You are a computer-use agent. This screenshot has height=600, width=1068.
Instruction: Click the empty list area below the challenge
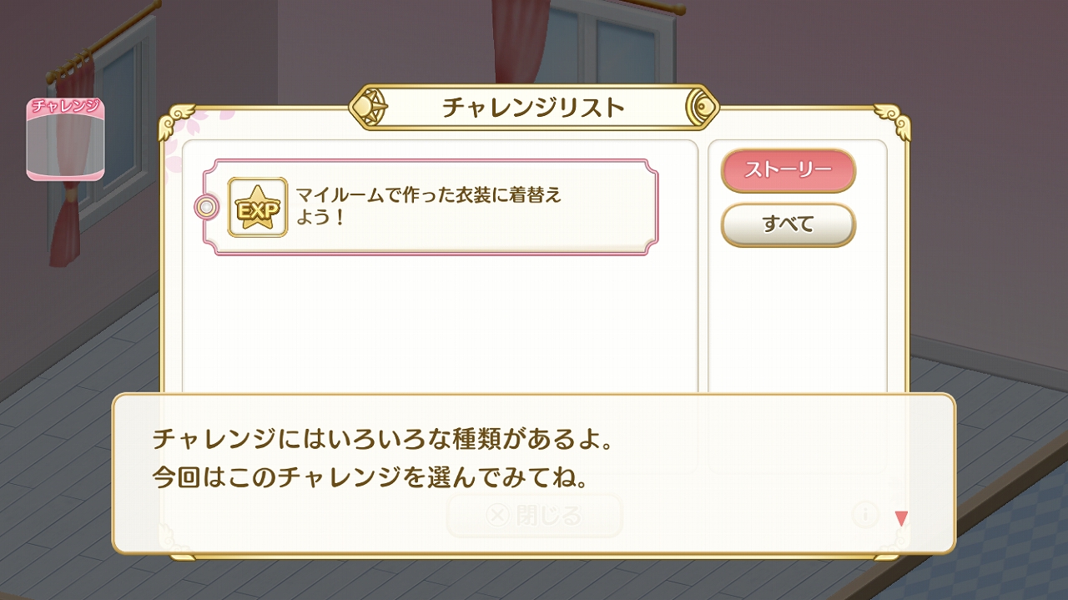coord(439,325)
